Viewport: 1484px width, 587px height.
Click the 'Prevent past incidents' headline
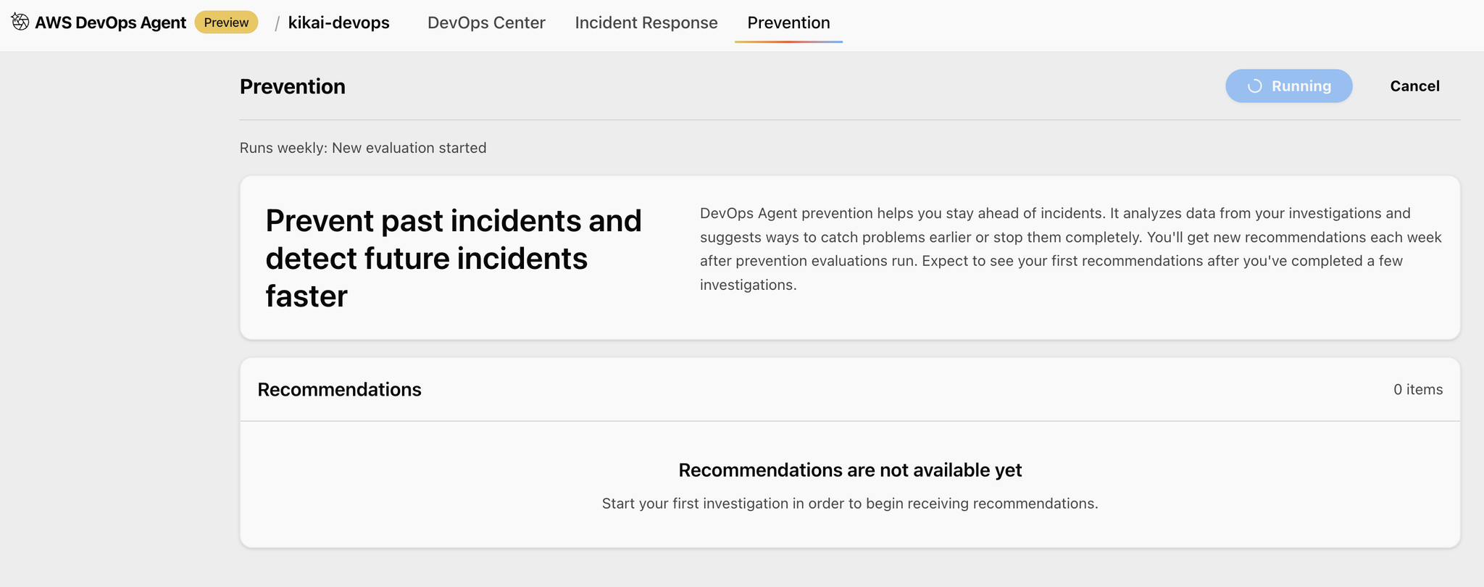click(x=453, y=258)
